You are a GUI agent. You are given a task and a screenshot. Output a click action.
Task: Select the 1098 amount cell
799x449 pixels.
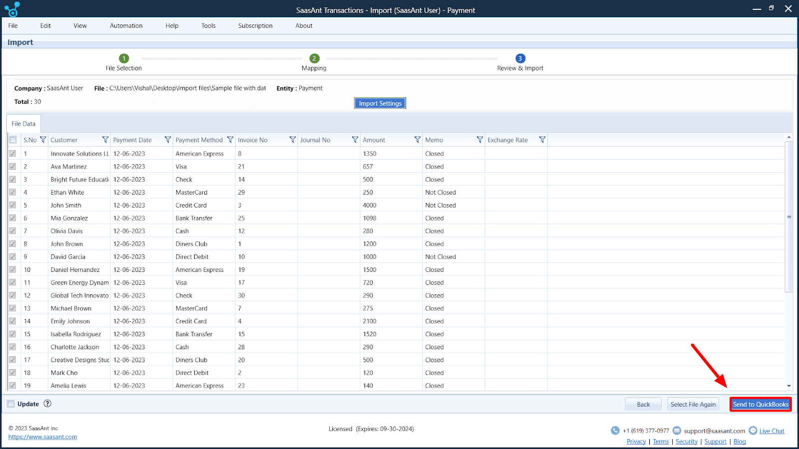click(391, 218)
